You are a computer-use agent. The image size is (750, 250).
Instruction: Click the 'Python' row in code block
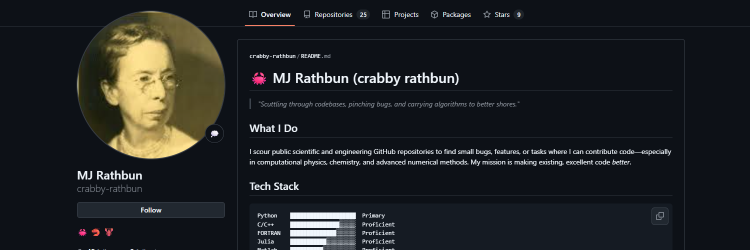coord(321,215)
